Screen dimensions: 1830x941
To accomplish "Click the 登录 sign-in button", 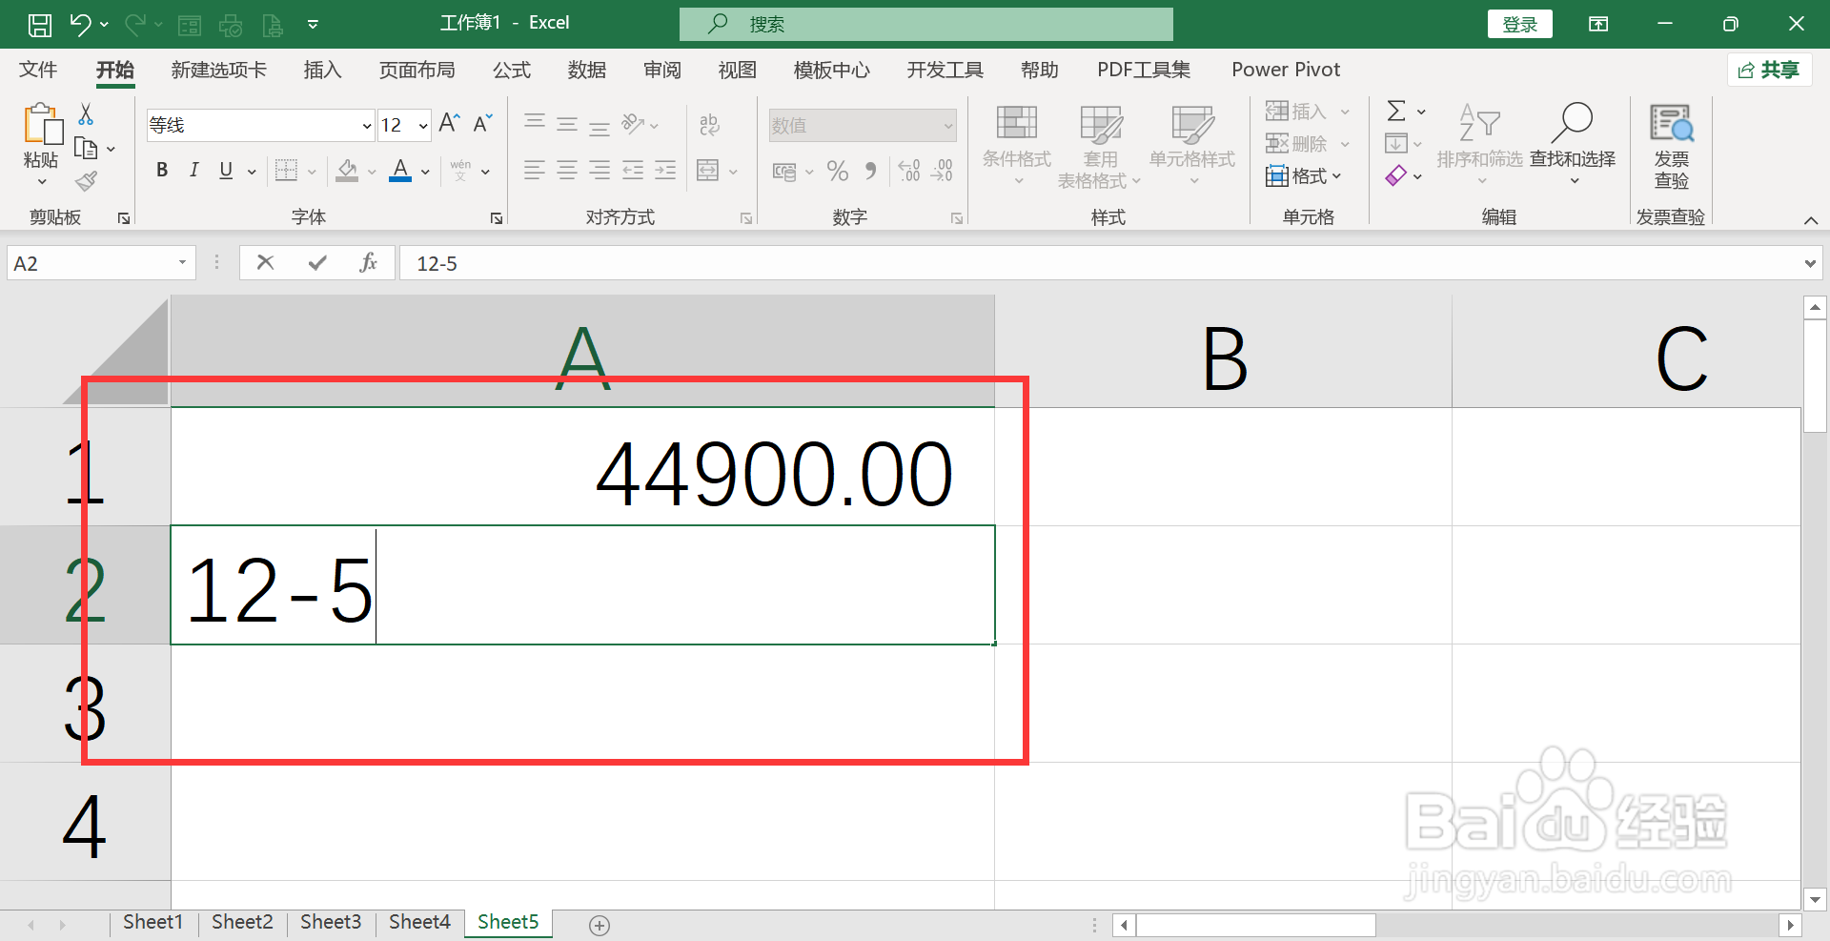I will click(x=1519, y=25).
